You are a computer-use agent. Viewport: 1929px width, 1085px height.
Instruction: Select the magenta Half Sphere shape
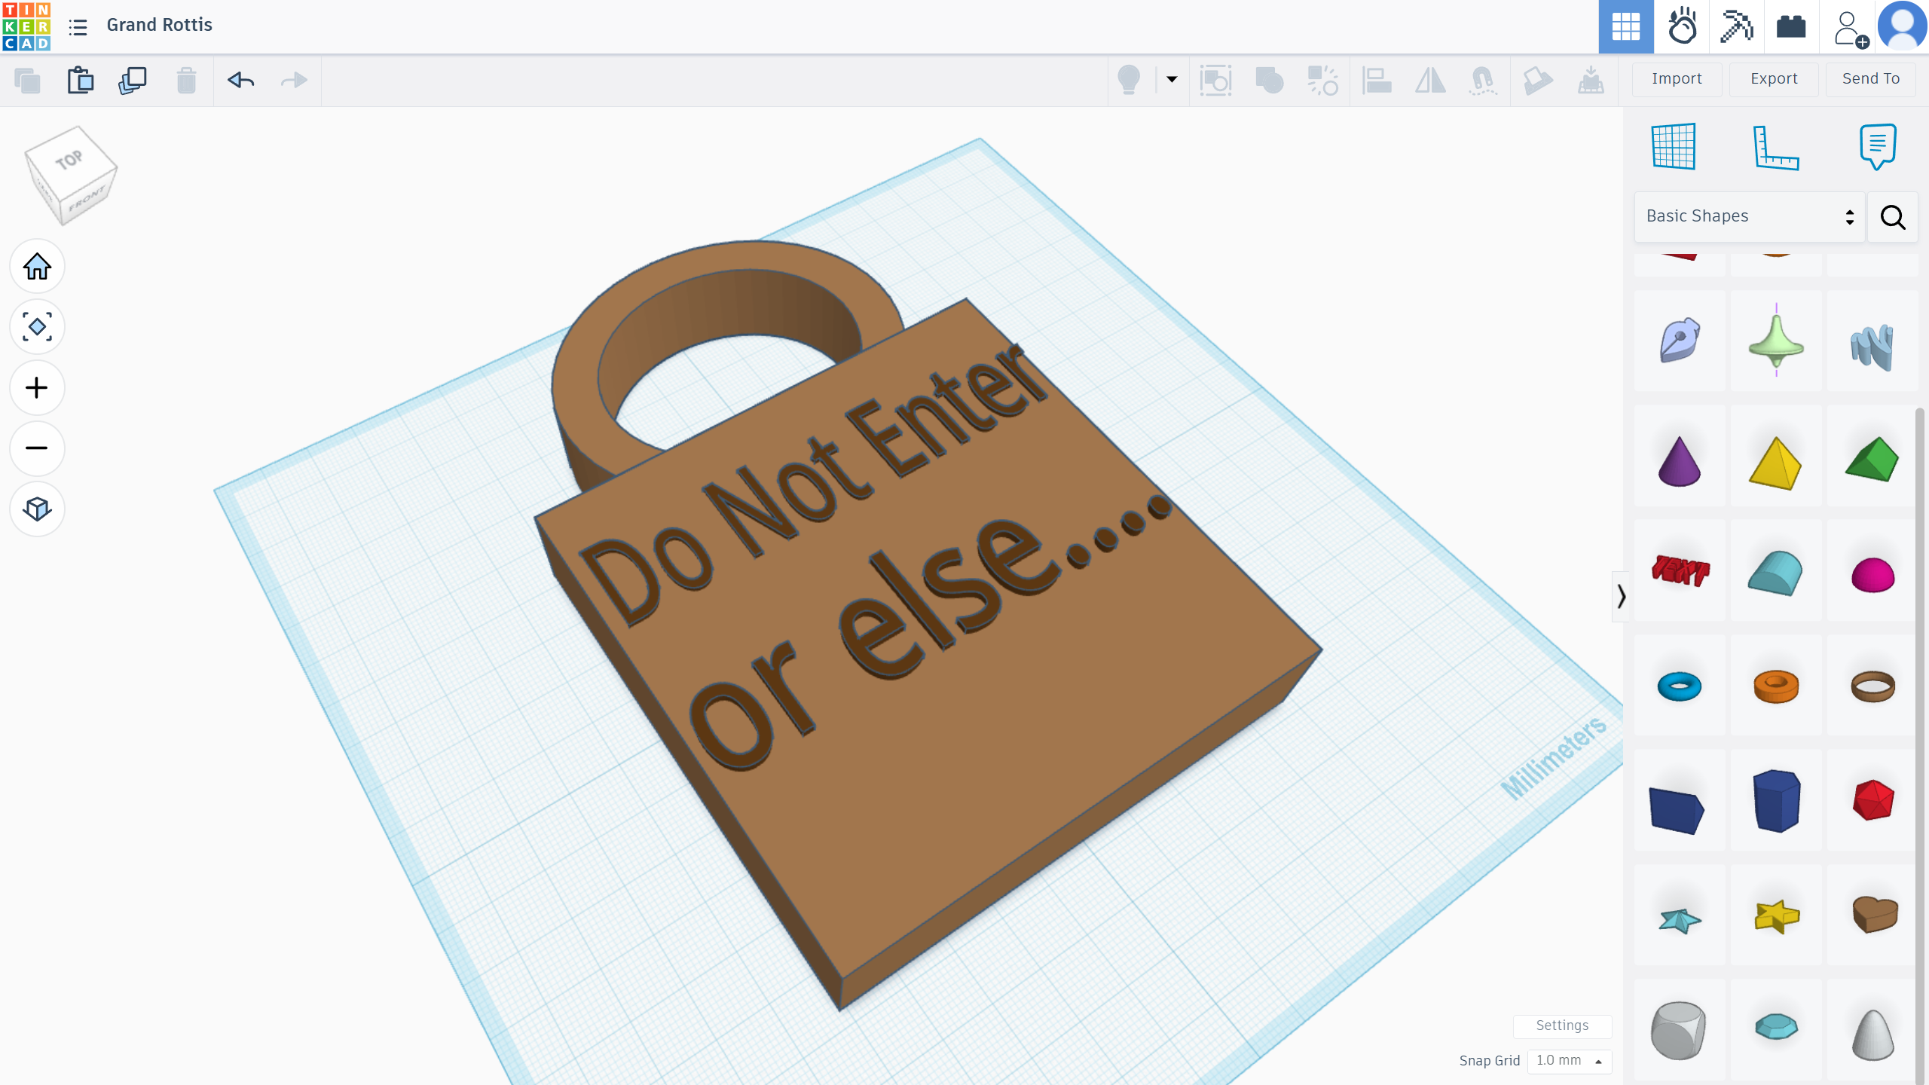[x=1872, y=572]
